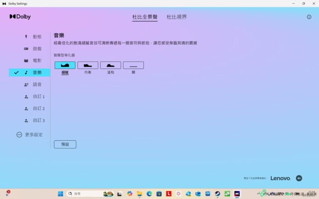This screenshot has height=199, width=319.
Task: Select the 動態 (Dynamic) profile in sidebar
Action: pyautogui.click(x=33, y=37)
